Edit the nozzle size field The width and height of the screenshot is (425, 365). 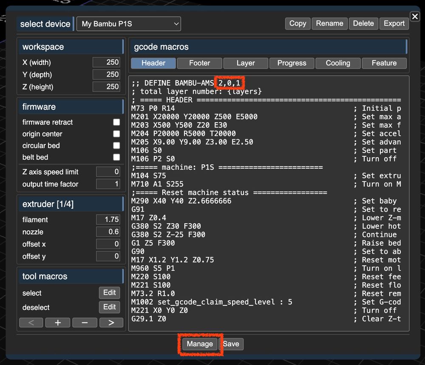[x=108, y=232]
